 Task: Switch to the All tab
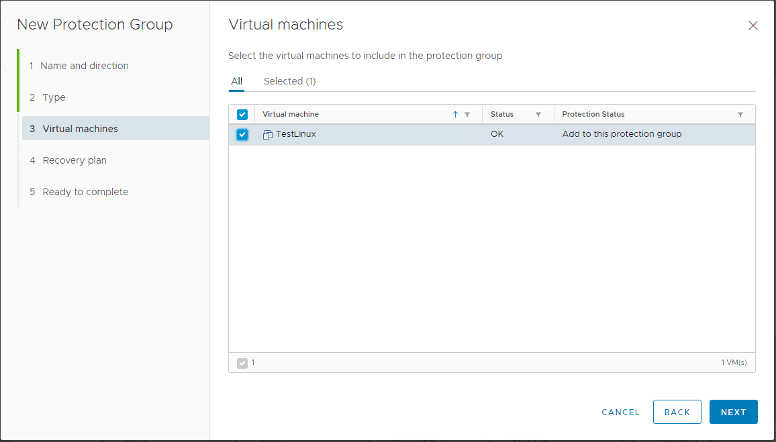(236, 80)
